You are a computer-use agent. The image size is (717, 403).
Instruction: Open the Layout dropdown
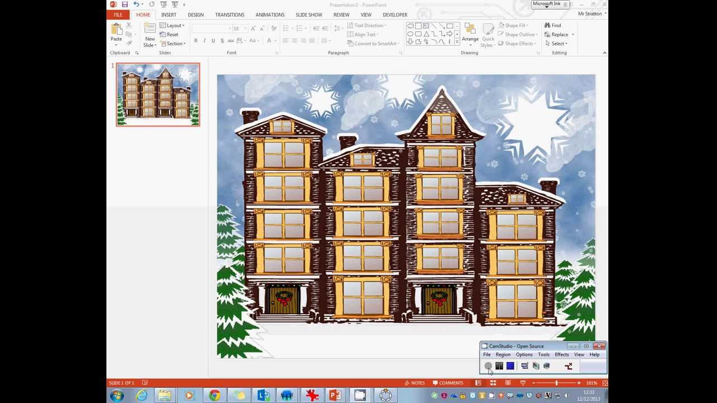tap(172, 25)
